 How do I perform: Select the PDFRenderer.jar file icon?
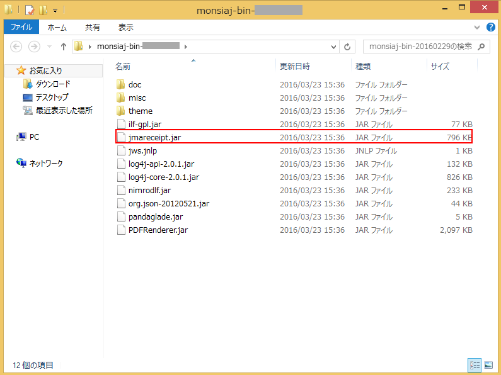click(x=121, y=230)
